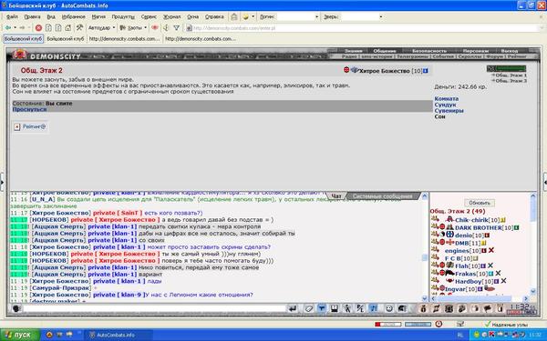Click the Windows Start button пуск

coord(19,335)
